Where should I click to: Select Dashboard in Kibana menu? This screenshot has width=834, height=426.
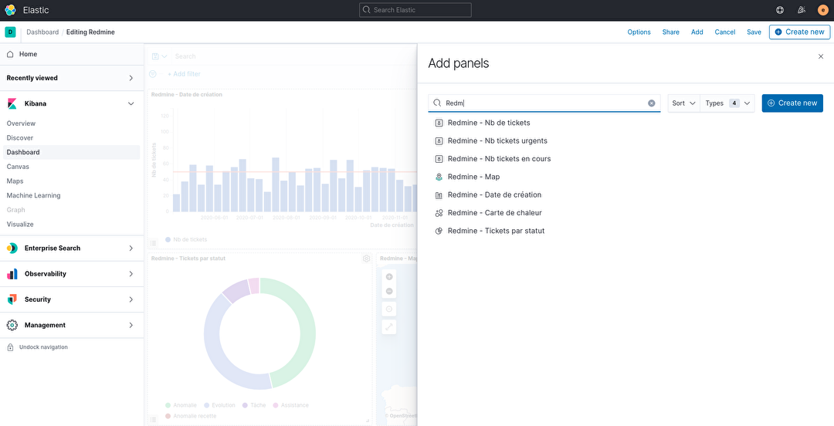tap(23, 152)
